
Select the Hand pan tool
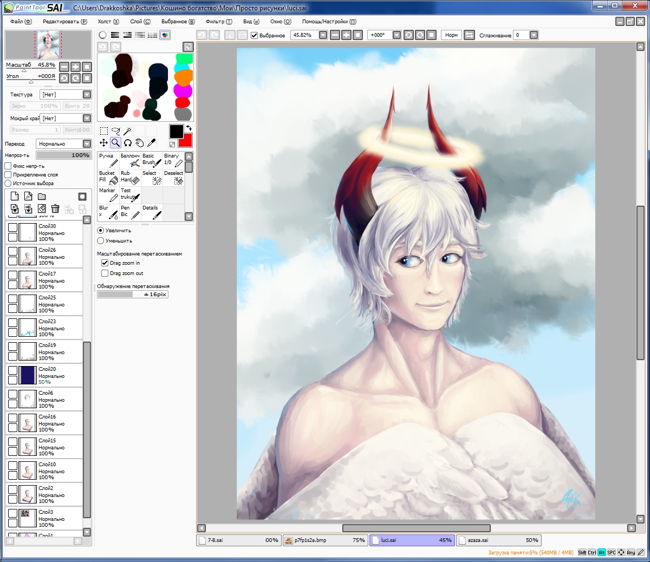139,143
